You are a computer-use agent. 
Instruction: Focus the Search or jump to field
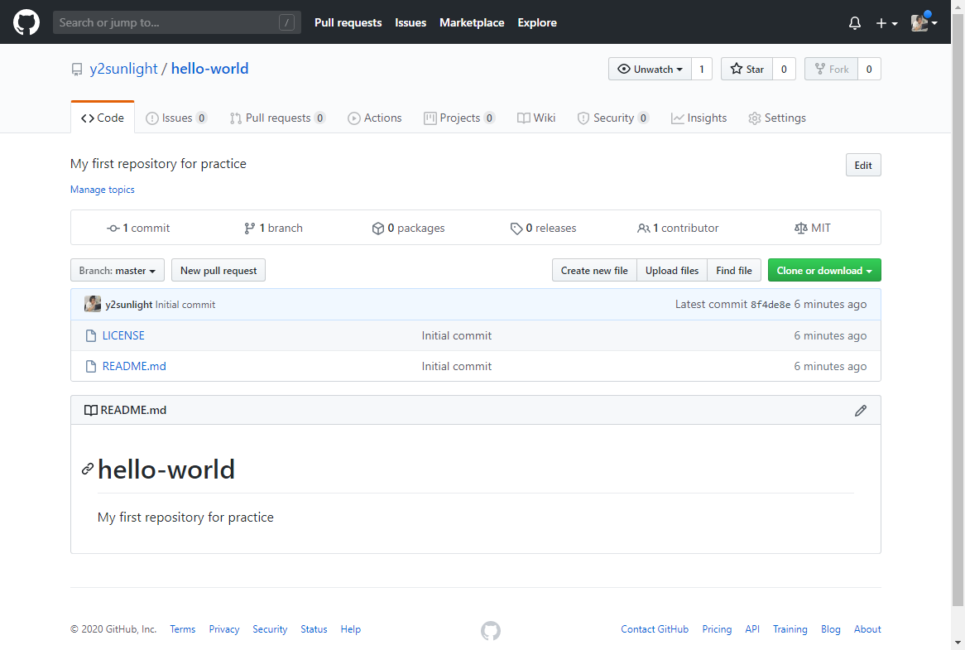point(166,22)
